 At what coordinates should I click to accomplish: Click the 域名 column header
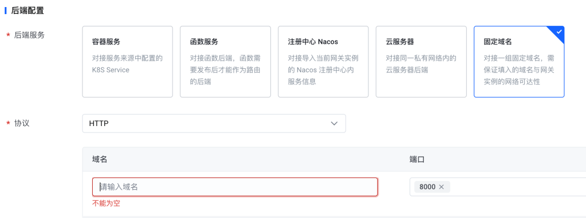pos(100,160)
